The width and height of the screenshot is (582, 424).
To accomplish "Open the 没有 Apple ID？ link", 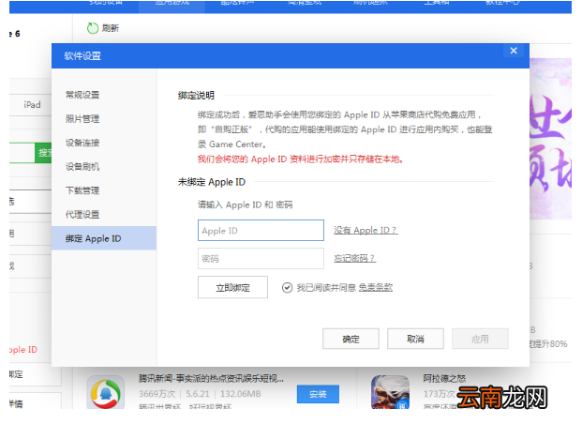I will tap(366, 230).
